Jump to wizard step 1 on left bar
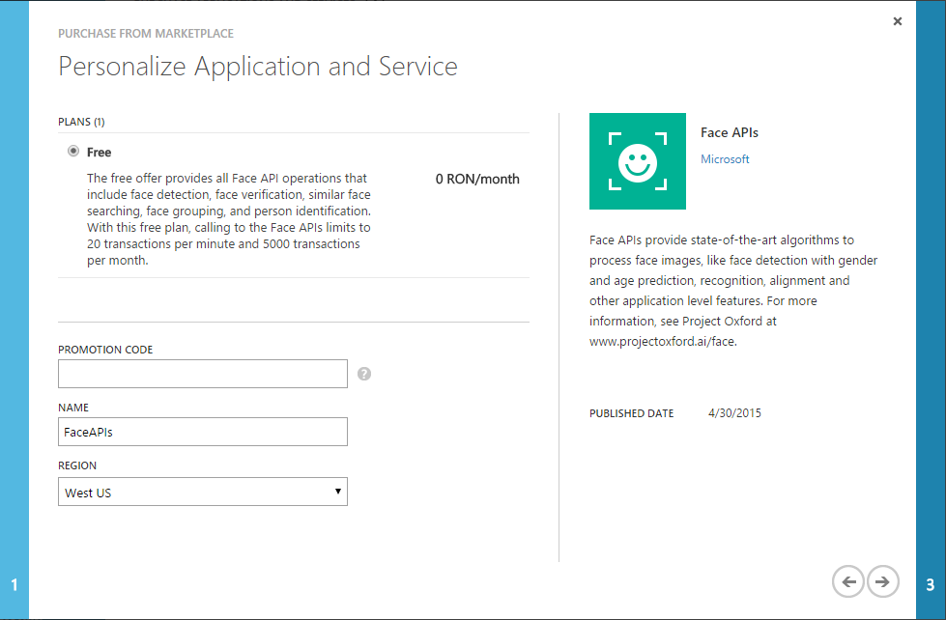This screenshot has width=946, height=620. [14, 584]
